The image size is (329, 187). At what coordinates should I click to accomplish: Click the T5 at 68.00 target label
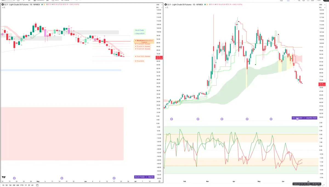(x=140, y=61)
